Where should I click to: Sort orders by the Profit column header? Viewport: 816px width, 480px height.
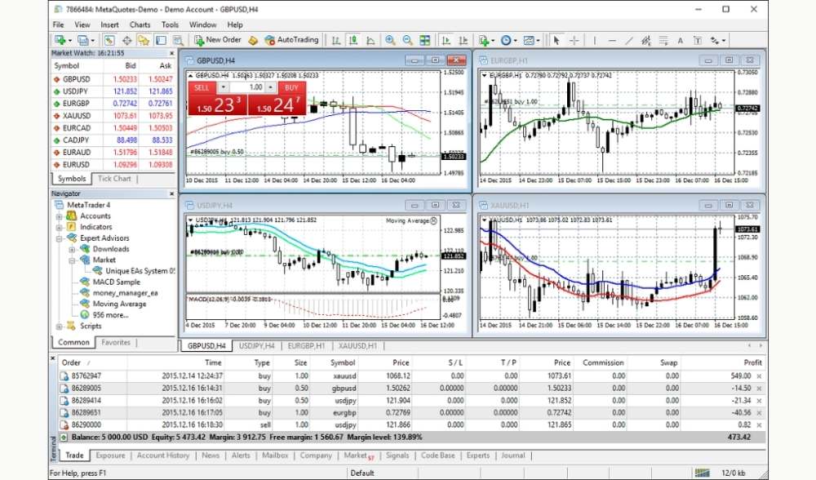coord(752,362)
